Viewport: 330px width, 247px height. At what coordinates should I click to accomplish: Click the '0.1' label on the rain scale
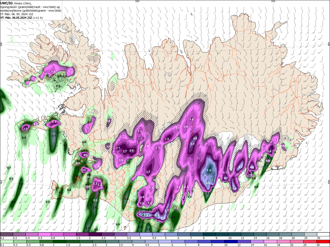pos(2,245)
